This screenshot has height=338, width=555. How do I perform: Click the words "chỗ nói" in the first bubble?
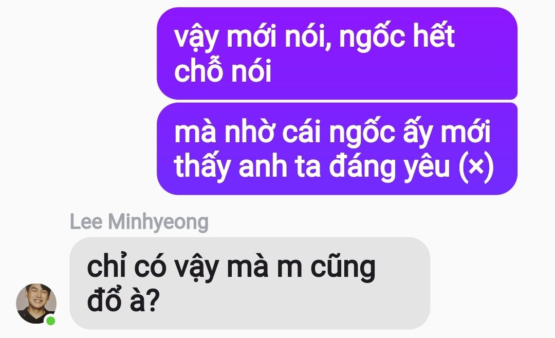pos(223,70)
